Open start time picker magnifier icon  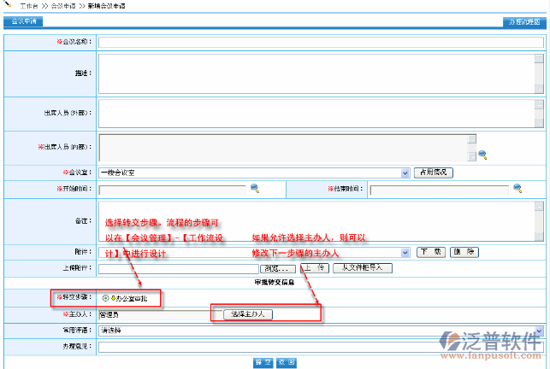pyautogui.click(x=254, y=189)
